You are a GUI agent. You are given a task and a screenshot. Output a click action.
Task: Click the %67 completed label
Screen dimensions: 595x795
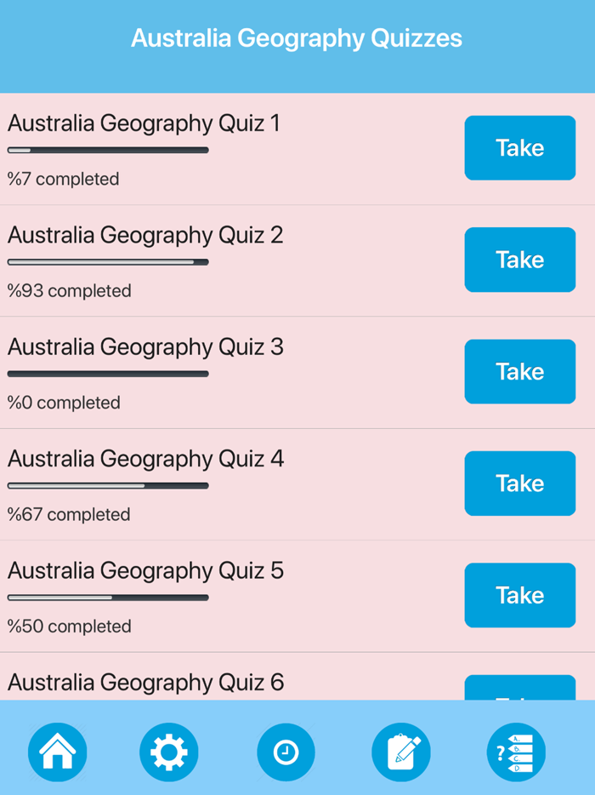click(x=68, y=514)
